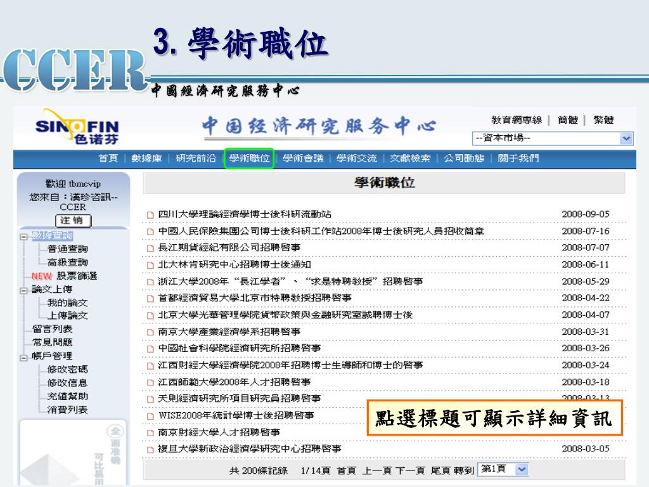Screen dimensions: 649x487
Task: Switch to 繁體 language
Action: (x=603, y=120)
